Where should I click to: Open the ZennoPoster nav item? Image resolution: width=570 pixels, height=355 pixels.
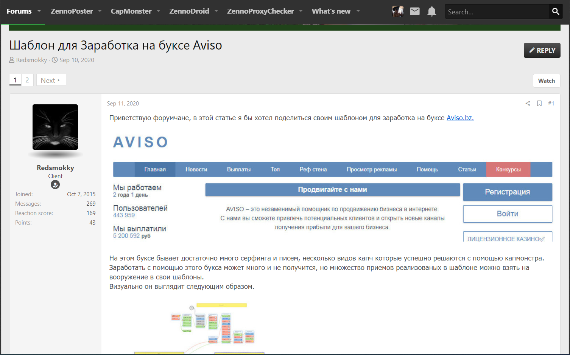click(x=72, y=11)
